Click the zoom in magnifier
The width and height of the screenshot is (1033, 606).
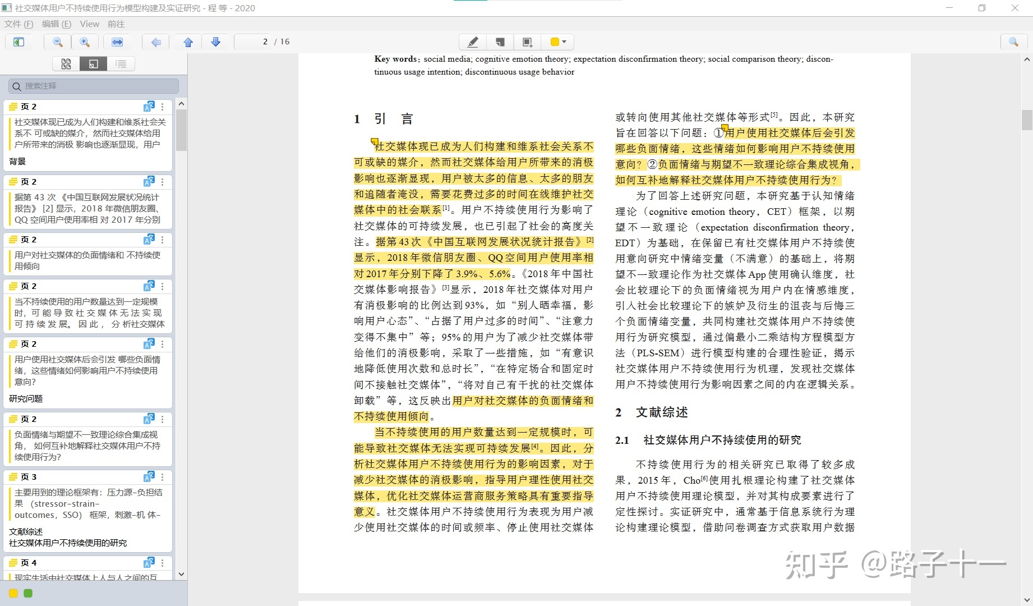pos(85,42)
